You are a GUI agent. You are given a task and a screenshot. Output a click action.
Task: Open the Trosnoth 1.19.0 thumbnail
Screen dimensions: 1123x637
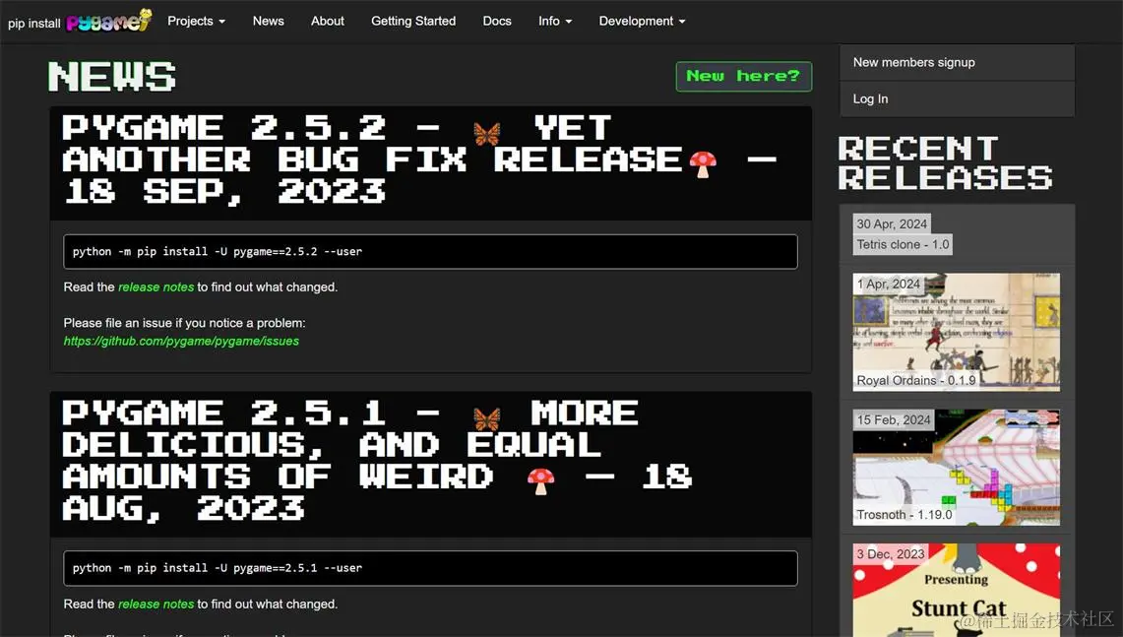tap(956, 468)
